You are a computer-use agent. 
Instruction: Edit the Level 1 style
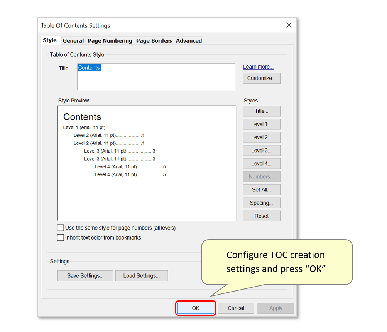point(261,124)
